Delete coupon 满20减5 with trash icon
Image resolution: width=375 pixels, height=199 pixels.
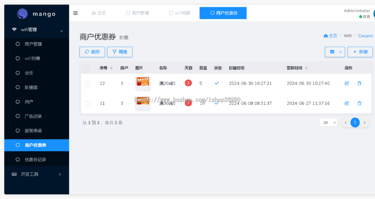tap(359, 83)
